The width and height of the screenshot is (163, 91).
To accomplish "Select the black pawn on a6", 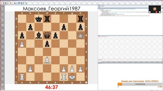I will coord(22,35).
